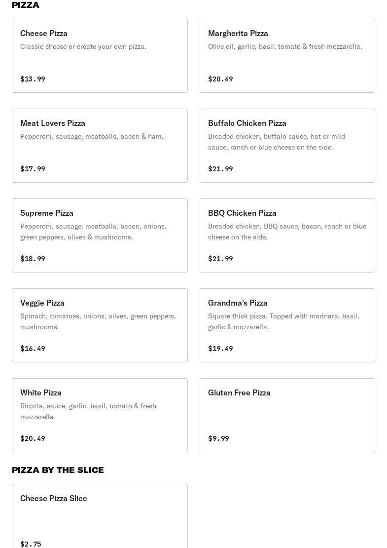The width and height of the screenshot is (387, 548).
Task: Click the $2.75 slice price
Action: (31, 544)
